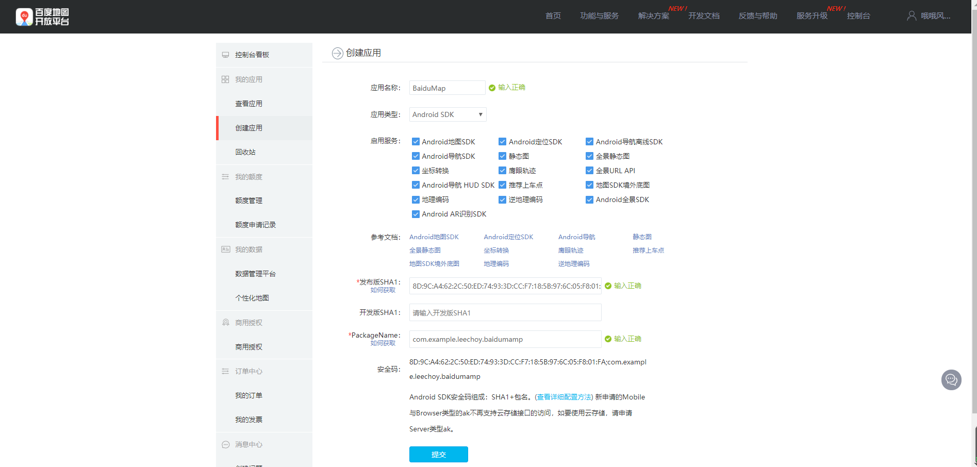Open 开发文档 navigation menu
The width and height of the screenshot is (977, 467).
point(704,16)
